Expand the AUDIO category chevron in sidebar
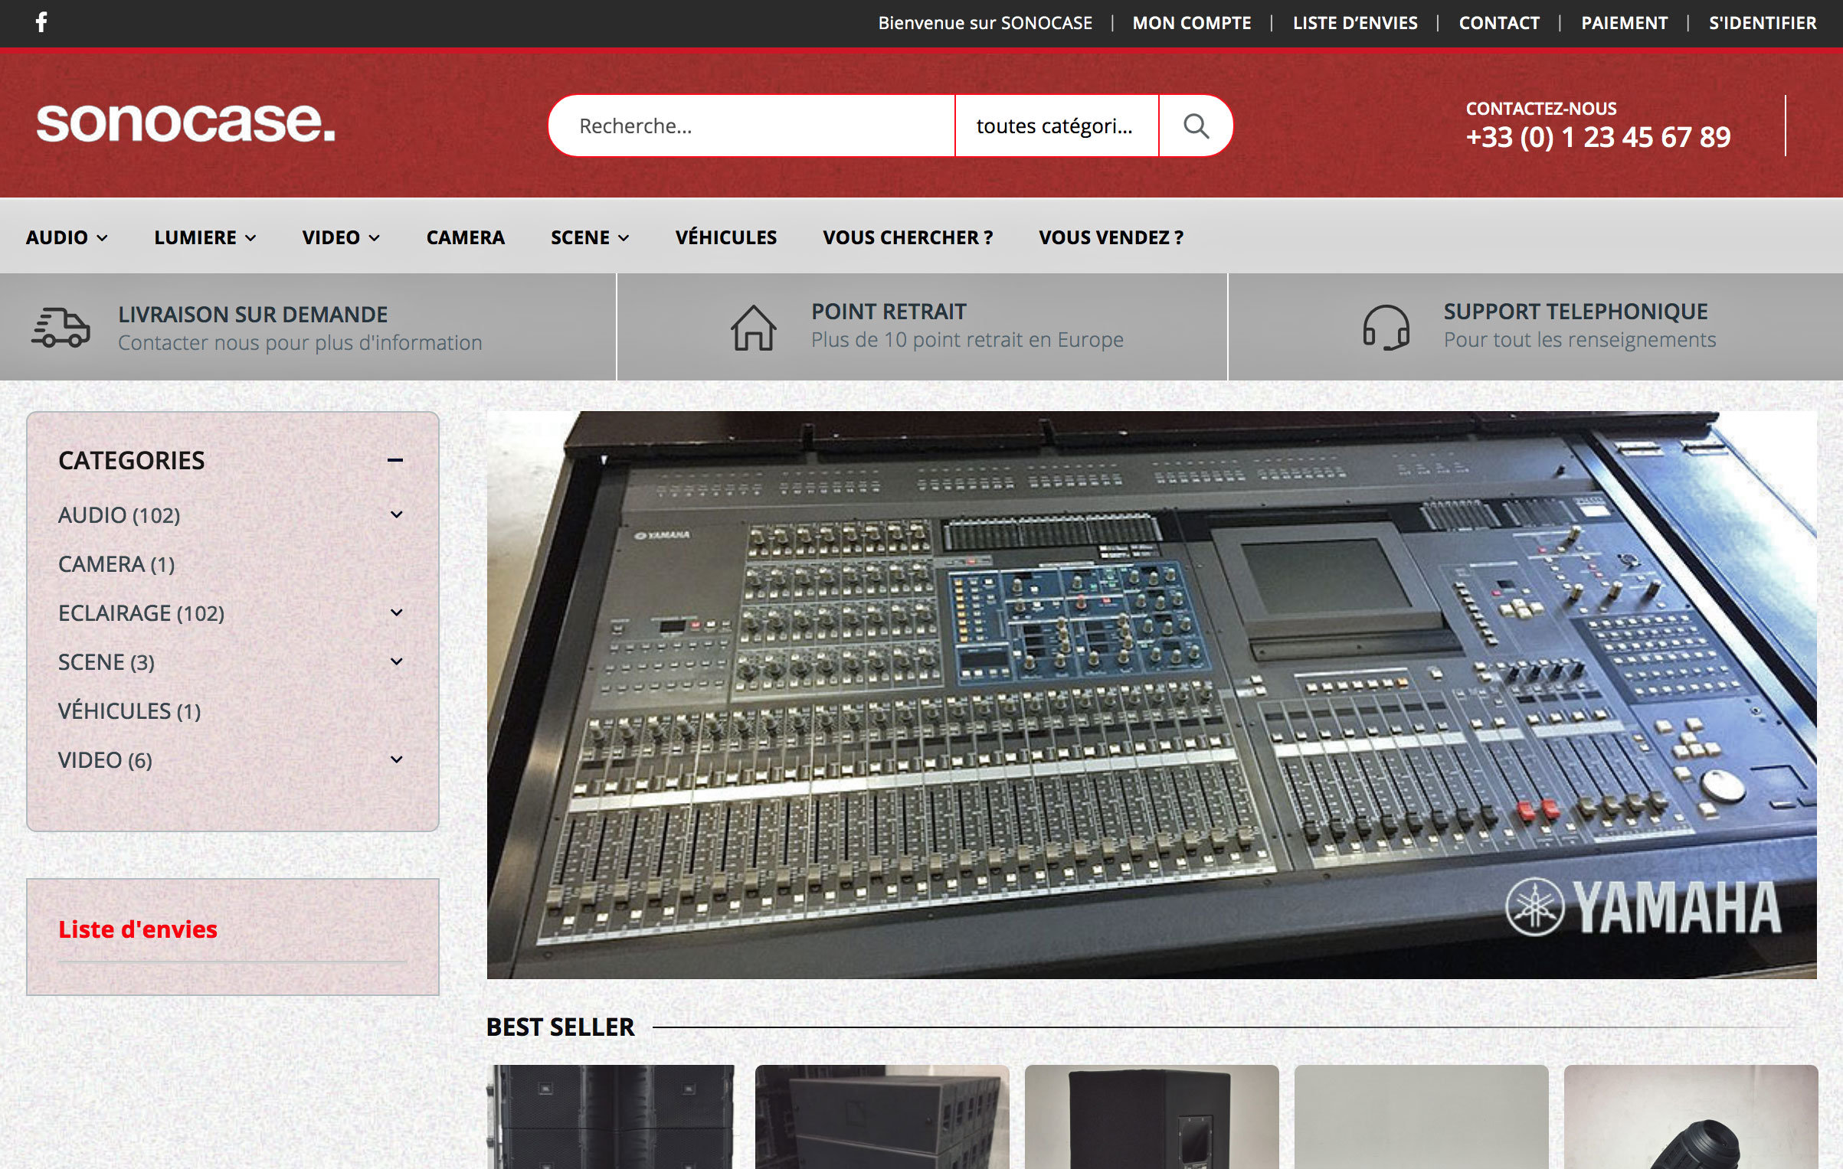 click(x=396, y=514)
